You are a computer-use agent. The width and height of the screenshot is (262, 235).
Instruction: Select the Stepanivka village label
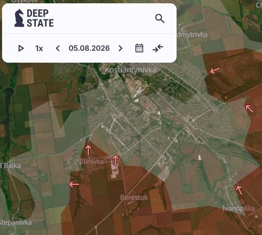16,223
